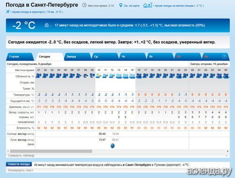Viewport: 235px width, 178px height.
Task: Click right arrow of horizontal scrollbar
Action: click(227, 151)
